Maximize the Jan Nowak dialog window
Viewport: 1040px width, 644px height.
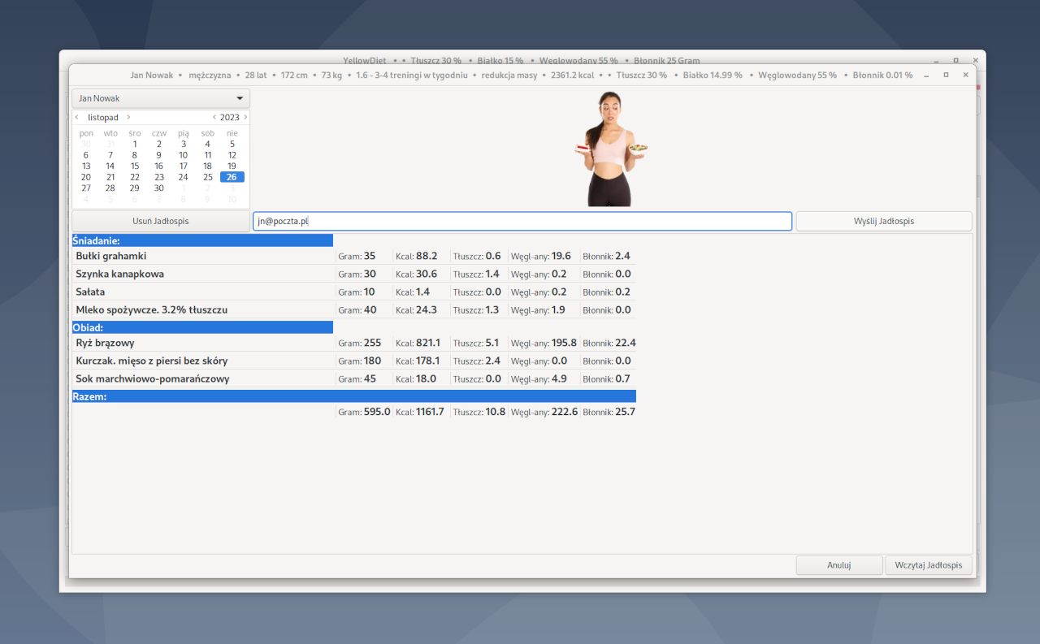pyautogui.click(x=946, y=75)
